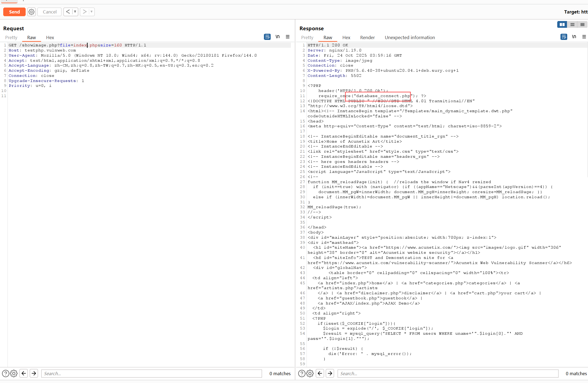This screenshot has width=588, height=383.
Task: Open the Request Hex tab
Action: (50, 37)
